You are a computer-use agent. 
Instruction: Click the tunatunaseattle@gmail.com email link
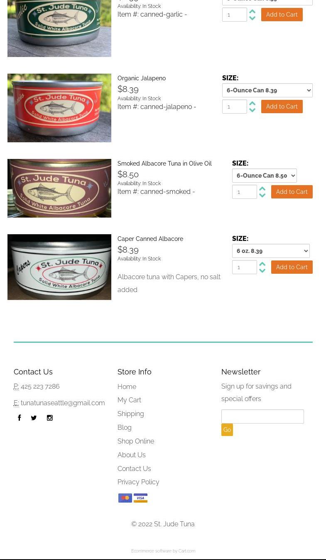tap(63, 403)
